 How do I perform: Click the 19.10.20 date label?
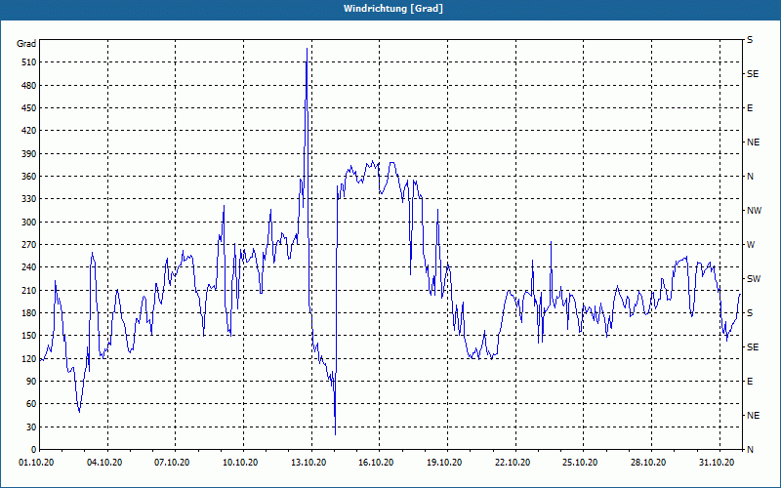(x=444, y=463)
